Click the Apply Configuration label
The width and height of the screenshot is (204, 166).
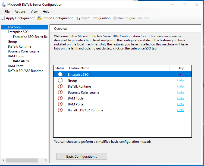pyautogui.click(x=21, y=18)
